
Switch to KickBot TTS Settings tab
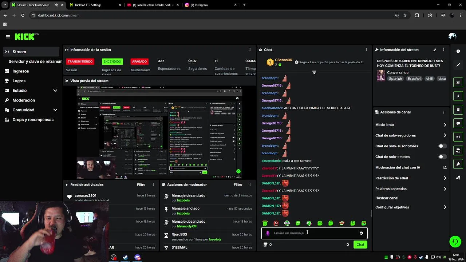pos(95,5)
